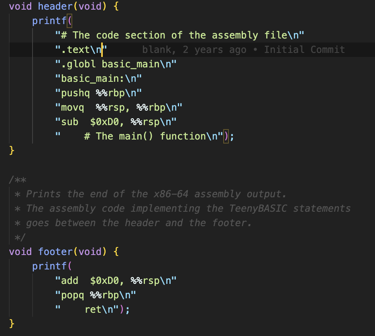375x336 pixels.
Task: Click the 'Prints the end' comment line
Action: click(157, 194)
